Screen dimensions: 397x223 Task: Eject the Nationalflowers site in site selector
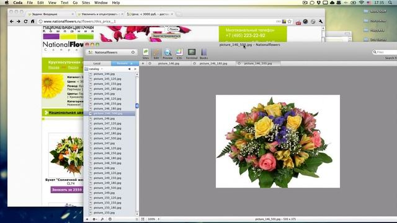[133, 52]
